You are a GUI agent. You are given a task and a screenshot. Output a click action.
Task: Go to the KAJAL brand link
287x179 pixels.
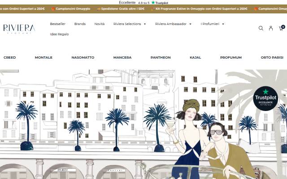tap(196, 57)
